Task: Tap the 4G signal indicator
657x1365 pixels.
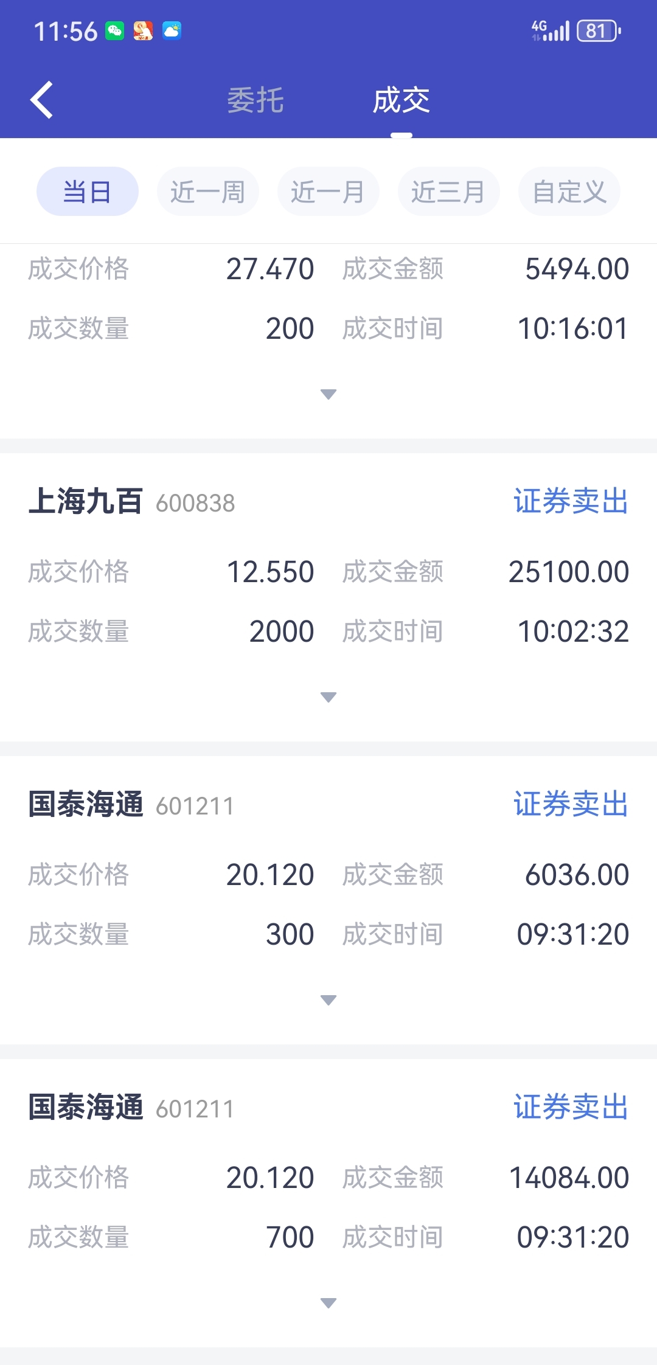Action: tap(551, 30)
